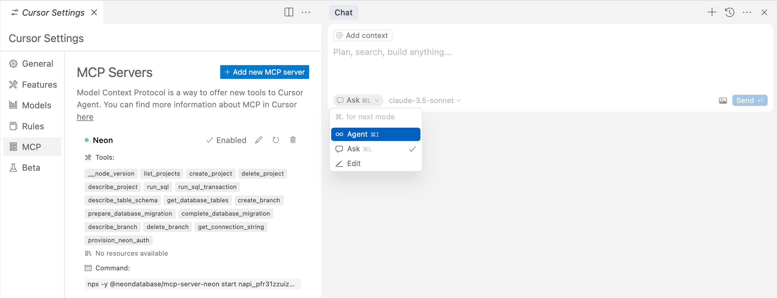Screen dimensions: 777x298
Task: Open editor more actions ellipsis menu
Action: click(x=306, y=12)
